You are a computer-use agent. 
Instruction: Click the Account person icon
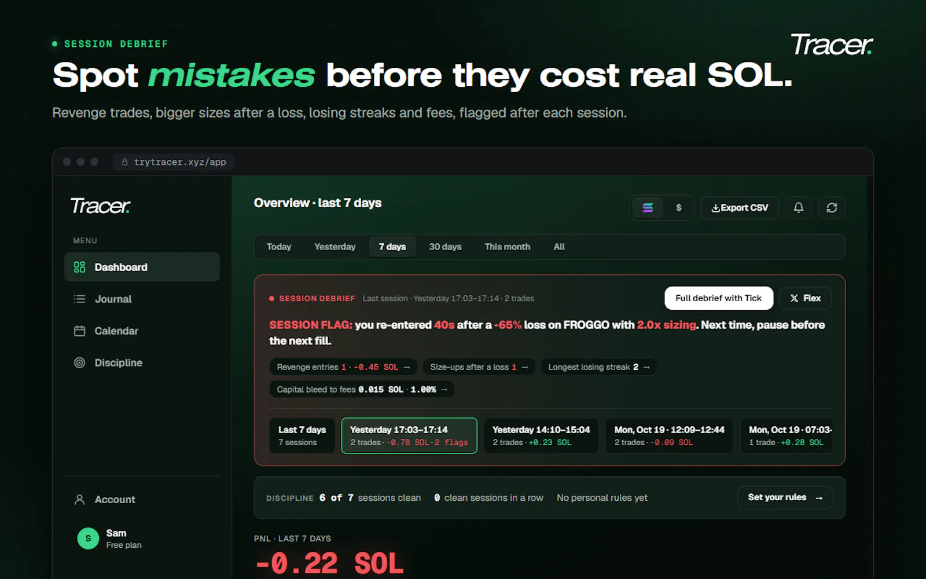[79, 499]
